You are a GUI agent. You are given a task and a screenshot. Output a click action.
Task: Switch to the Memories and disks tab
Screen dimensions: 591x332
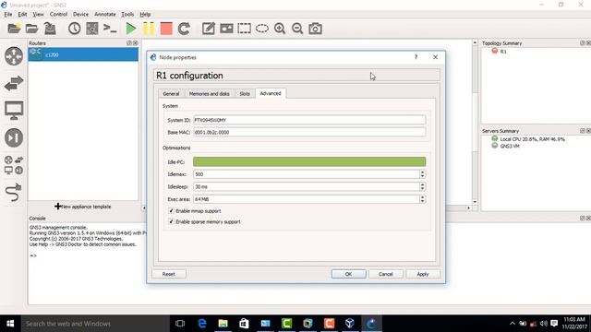click(x=210, y=94)
